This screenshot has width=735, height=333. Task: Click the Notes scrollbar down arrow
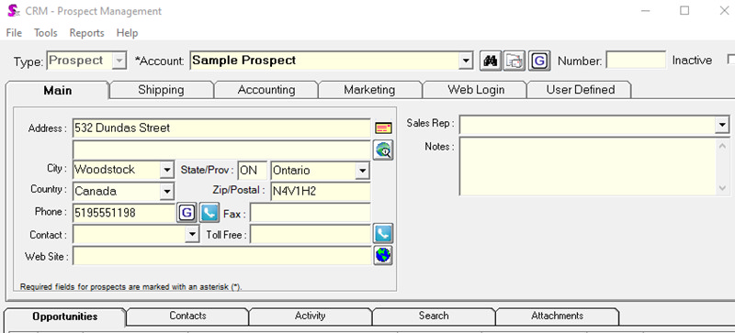(723, 188)
